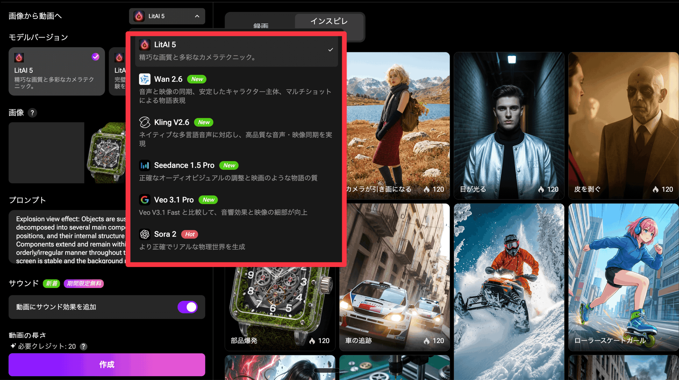The width and height of the screenshot is (679, 380).
Task: Click the image help question mark icon
Action: tap(32, 113)
